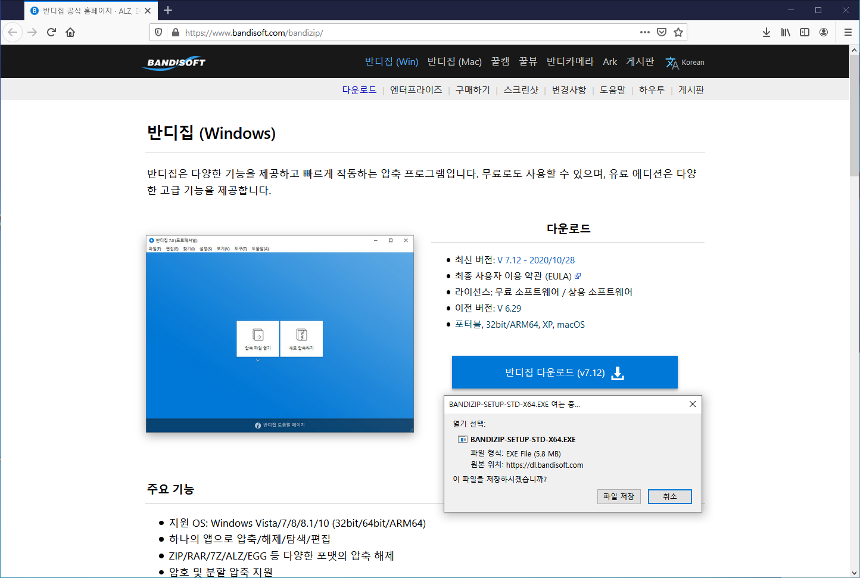The height and width of the screenshot is (578, 860).
Task: Close the 반디집 공식 홈페이지 tab
Action: point(148,11)
